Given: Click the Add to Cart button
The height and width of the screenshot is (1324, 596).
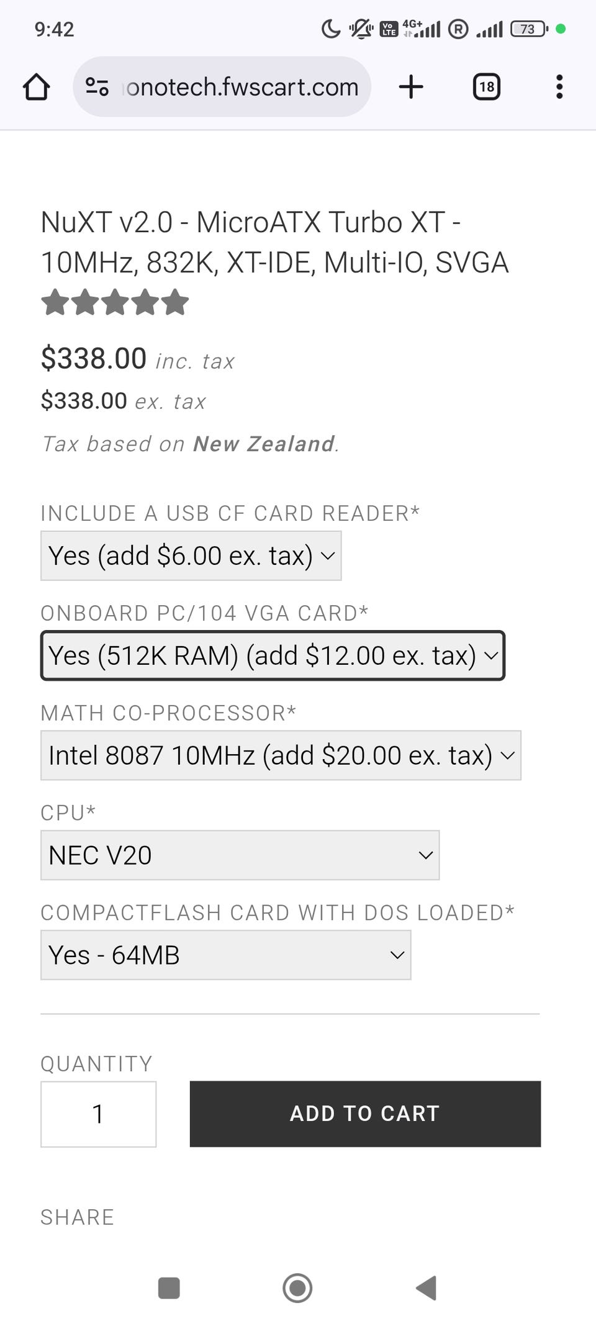Looking at the screenshot, I should (x=365, y=1114).
